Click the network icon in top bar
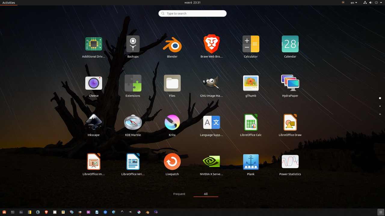 [x=365, y=3]
